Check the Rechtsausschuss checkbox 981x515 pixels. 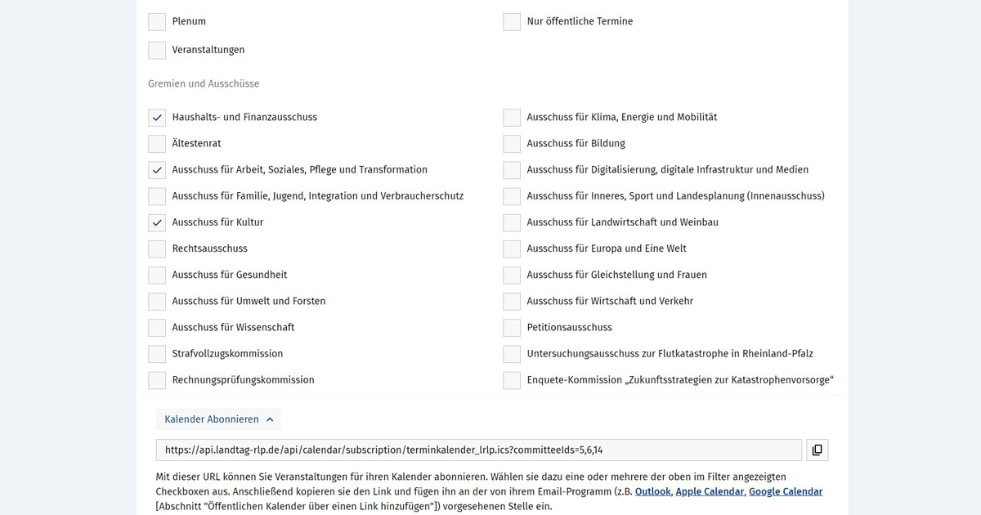click(x=156, y=249)
